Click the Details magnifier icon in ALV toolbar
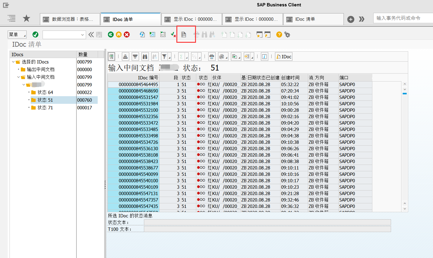Screen dimensions: 433x258 (x=111, y=56)
